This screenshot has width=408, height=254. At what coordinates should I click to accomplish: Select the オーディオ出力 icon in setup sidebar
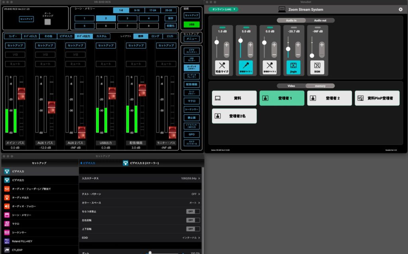point(7,197)
